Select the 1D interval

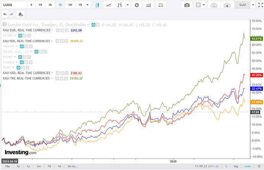click(x=60, y=5)
